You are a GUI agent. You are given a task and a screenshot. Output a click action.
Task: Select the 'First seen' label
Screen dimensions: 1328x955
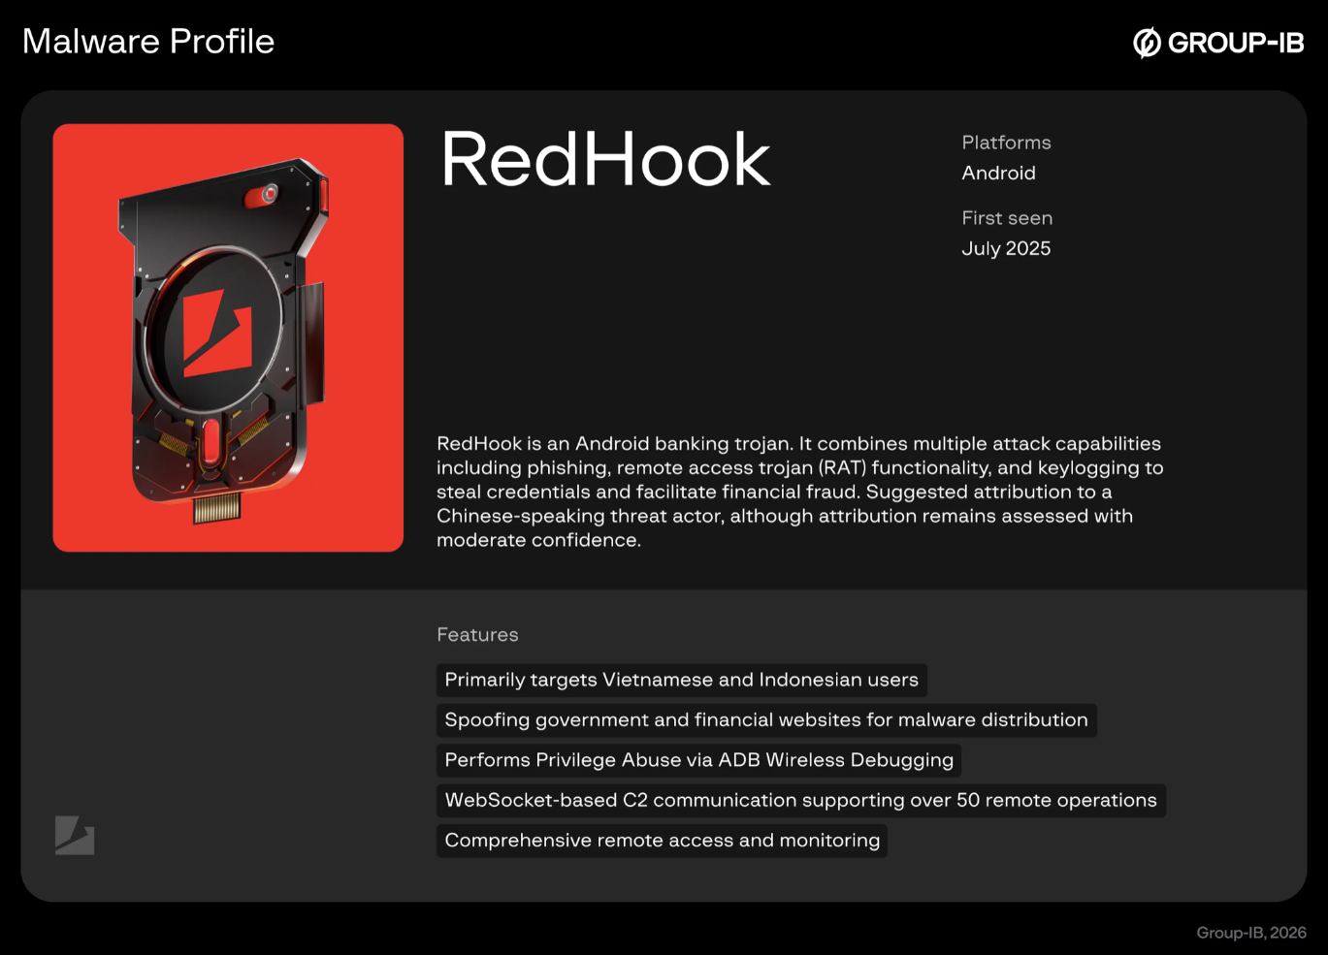tap(1007, 218)
